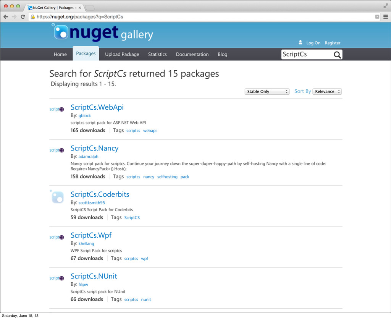The width and height of the screenshot is (391, 319).
Task: Click the scriptcs tag under ScriptCs.Nancy
Action: (x=133, y=177)
